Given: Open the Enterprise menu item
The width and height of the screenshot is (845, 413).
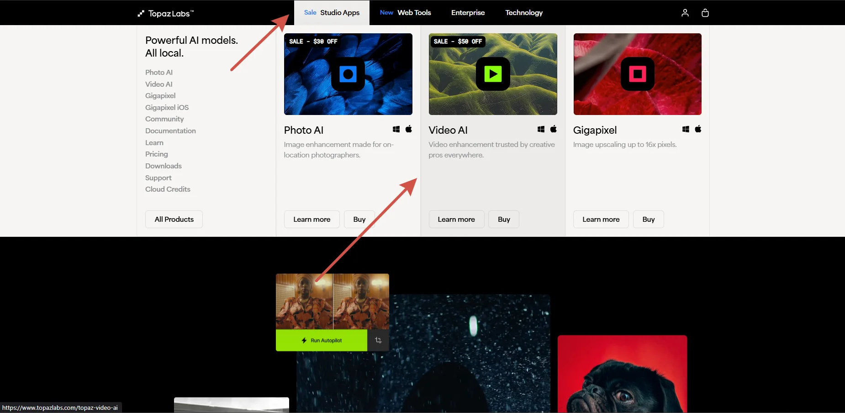Looking at the screenshot, I should 468,13.
